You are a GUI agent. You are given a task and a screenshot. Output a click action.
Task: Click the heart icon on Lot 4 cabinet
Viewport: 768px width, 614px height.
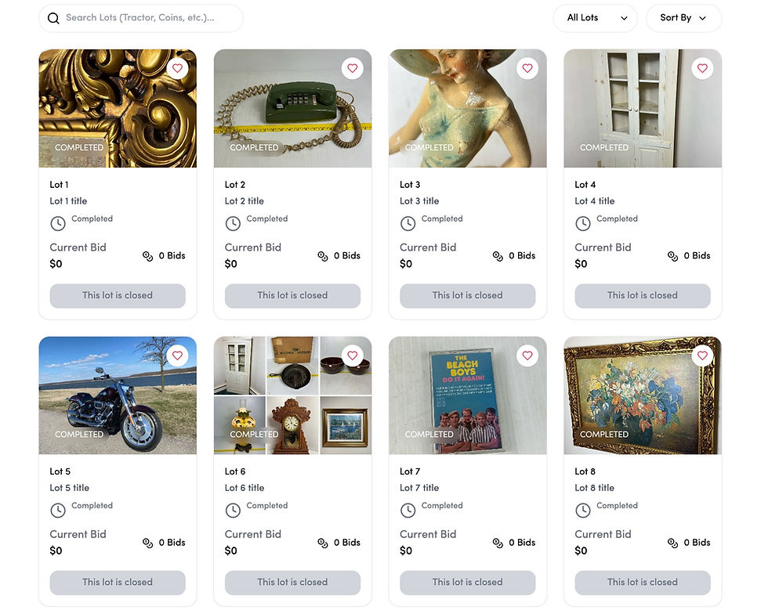[x=702, y=68]
